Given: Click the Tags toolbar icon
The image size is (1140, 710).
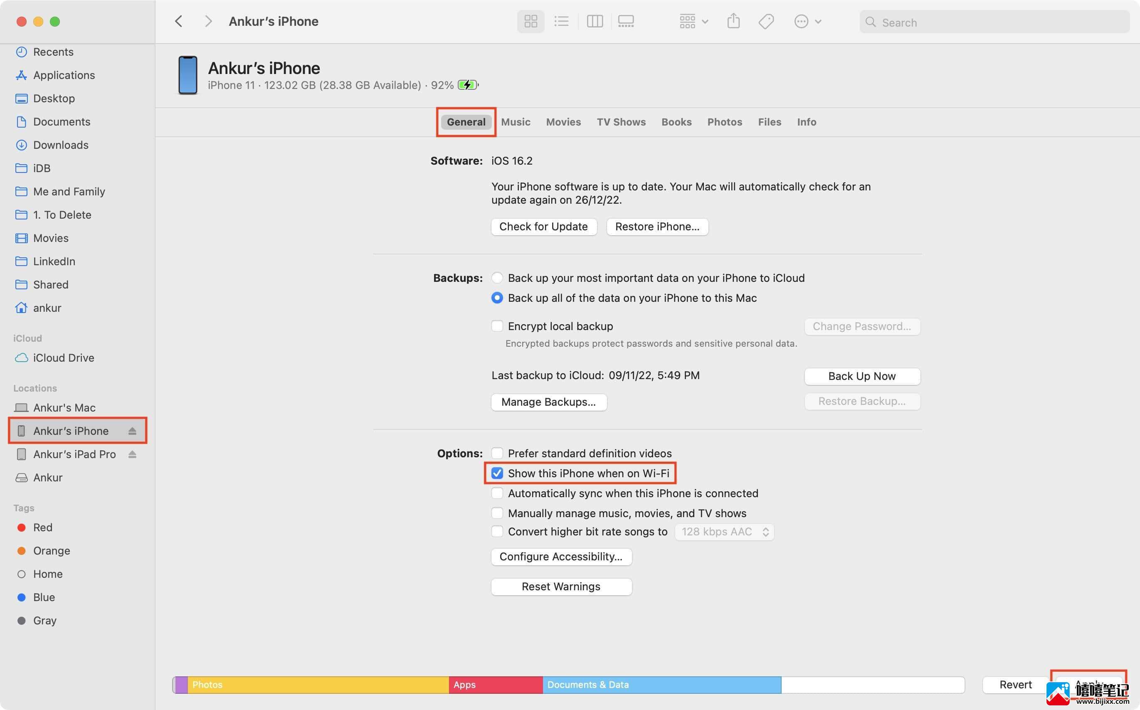Looking at the screenshot, I should click(x=766, y=21).
